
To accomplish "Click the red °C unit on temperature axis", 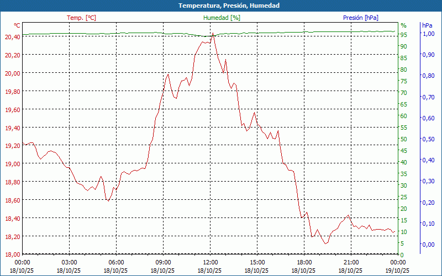I will (x=17, y=25).
